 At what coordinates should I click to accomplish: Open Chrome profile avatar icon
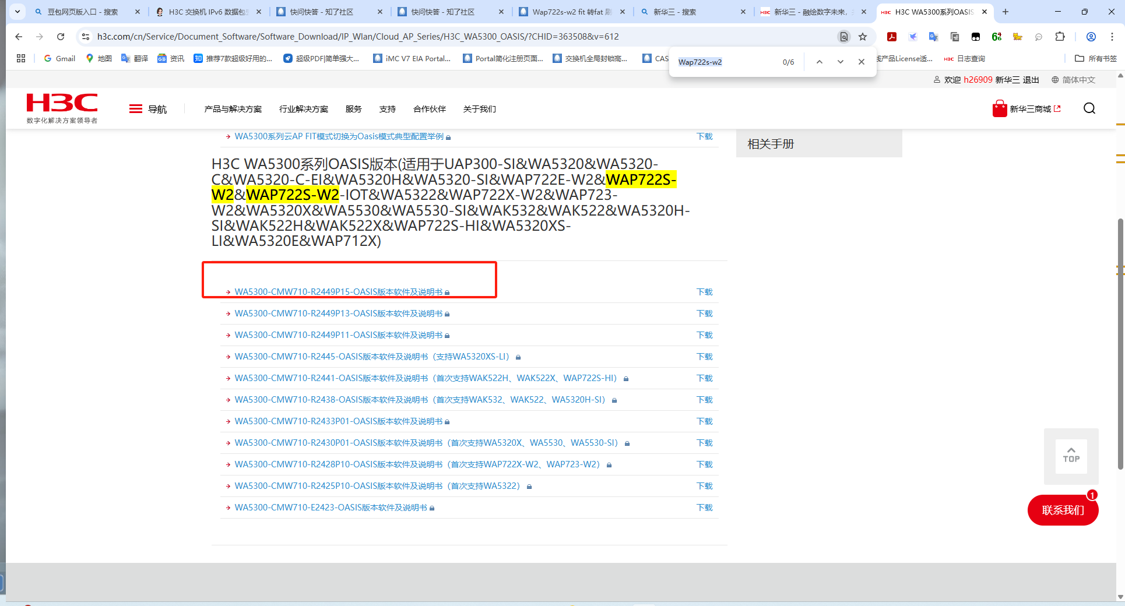click(x=1091, y=37)
